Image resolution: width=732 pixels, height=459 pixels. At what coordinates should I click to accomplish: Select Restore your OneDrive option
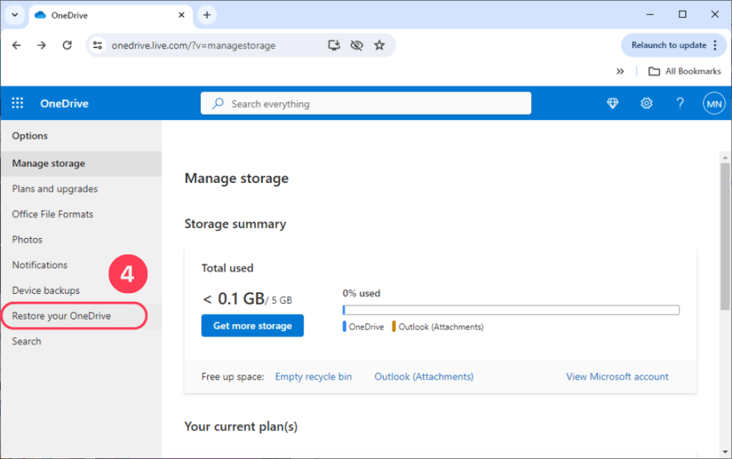pyautogui.click(x=62, y=315)
